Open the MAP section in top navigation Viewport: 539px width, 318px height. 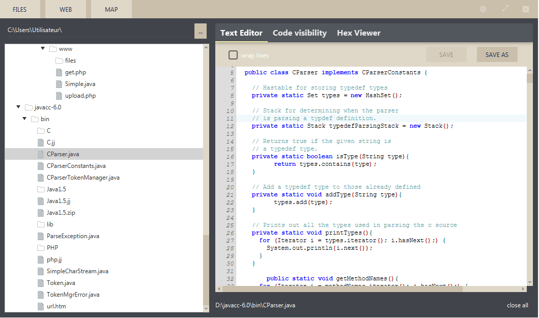pyautogui.click(x=111, y=9)
